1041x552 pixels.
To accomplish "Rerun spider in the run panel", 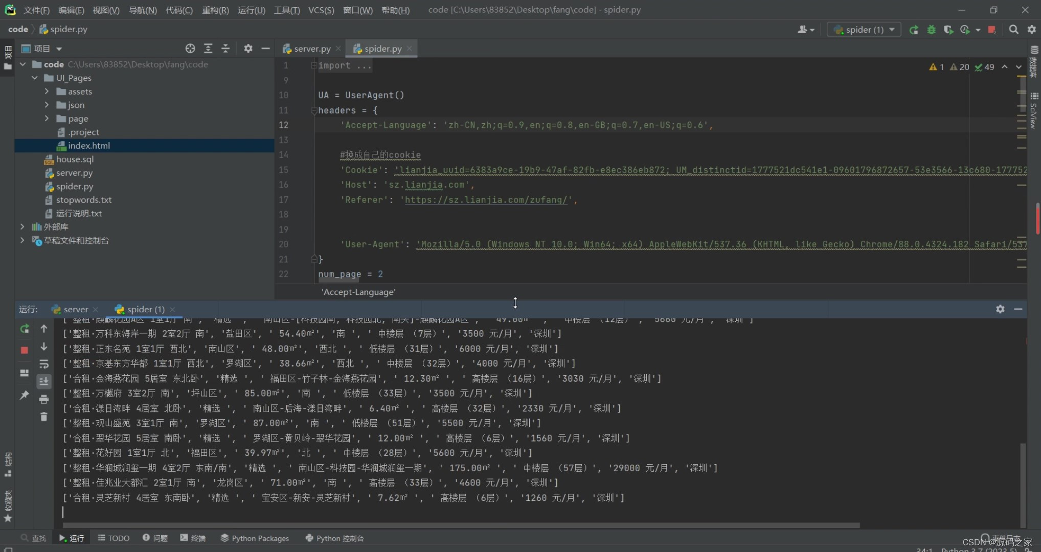I will 24,329.
